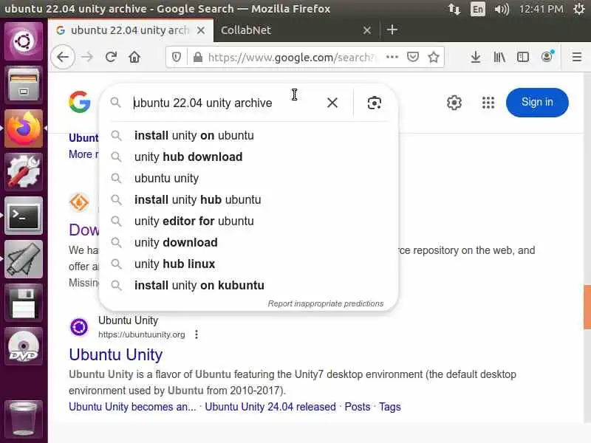
Task: Click the page vertical scrollbar thumb
Action: 587,306
